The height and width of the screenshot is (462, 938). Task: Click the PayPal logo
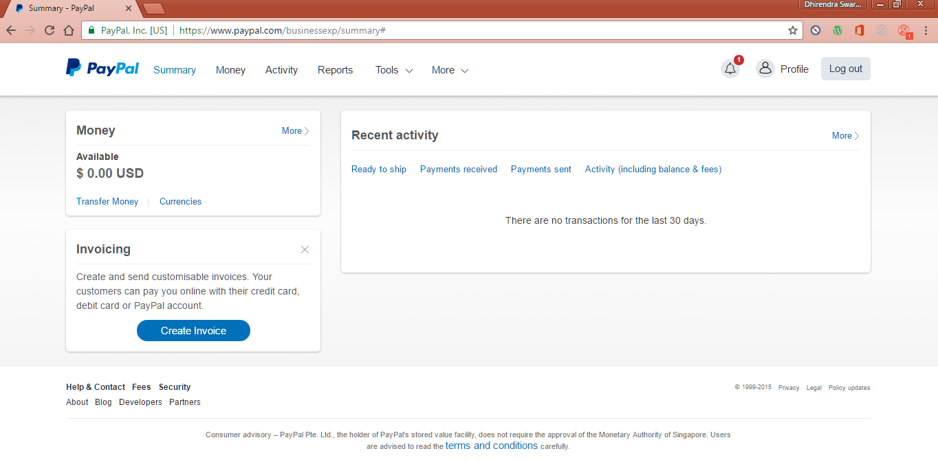102,68
